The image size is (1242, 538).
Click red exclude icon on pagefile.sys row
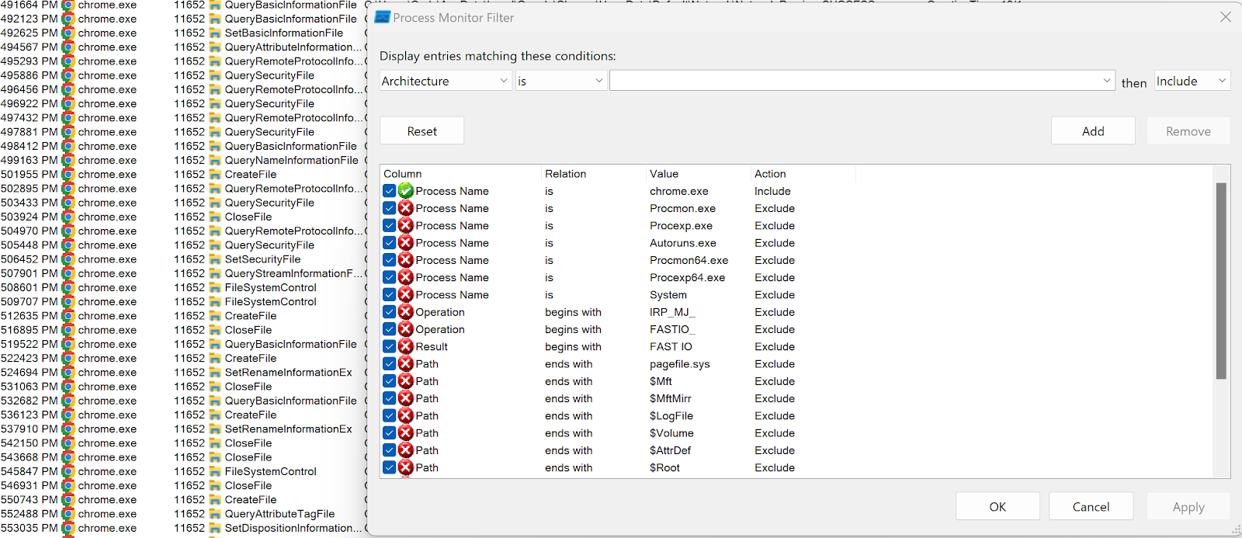pos(405,364)
